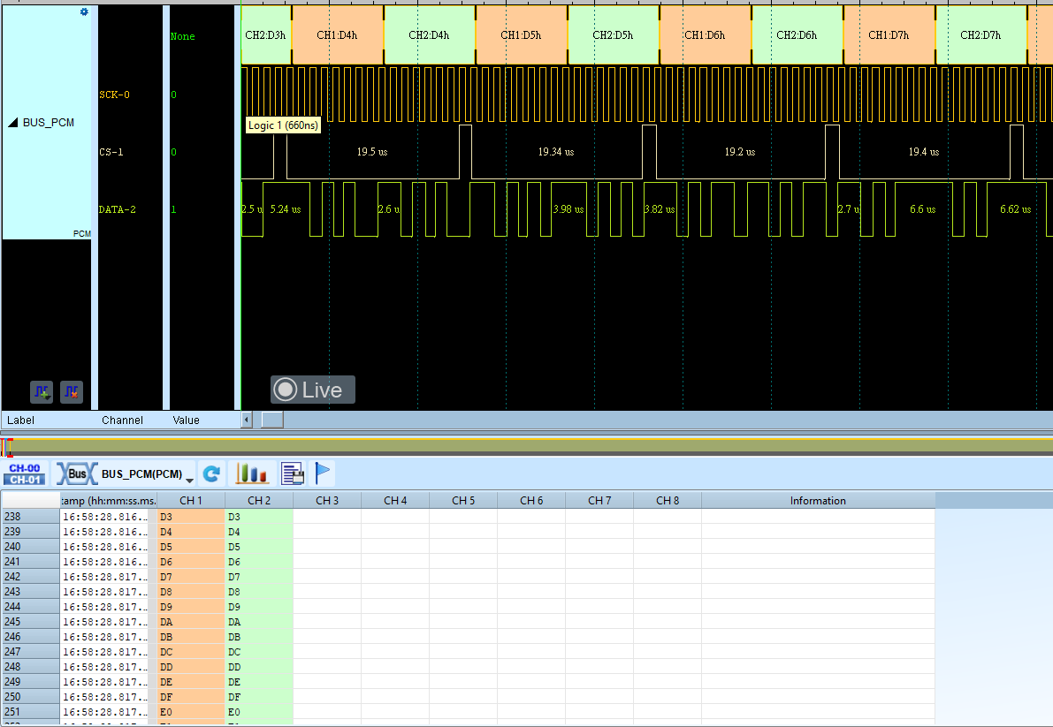Click the Information column header
The image size is (1053, 727).
818,500
